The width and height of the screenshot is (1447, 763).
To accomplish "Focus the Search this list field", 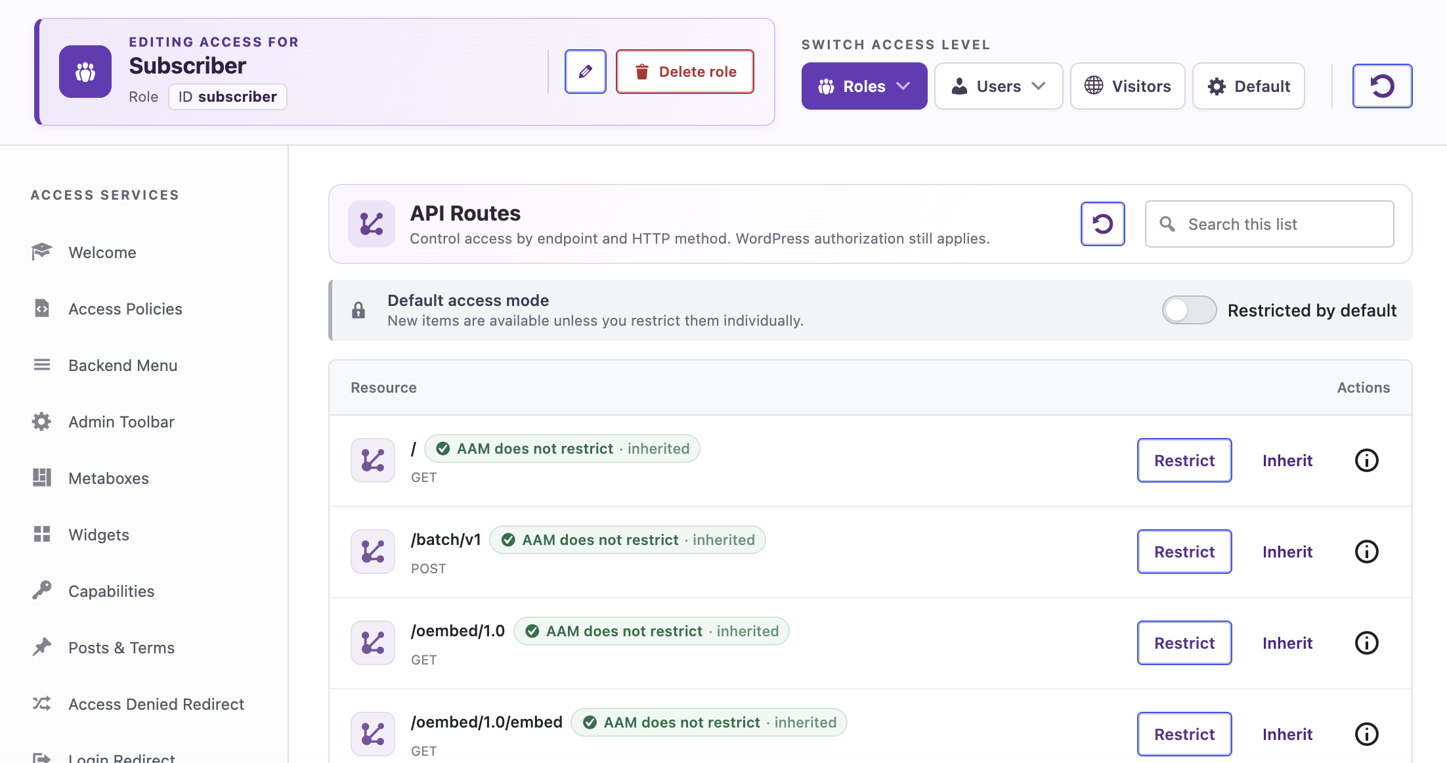I will tap(1269, 224).
